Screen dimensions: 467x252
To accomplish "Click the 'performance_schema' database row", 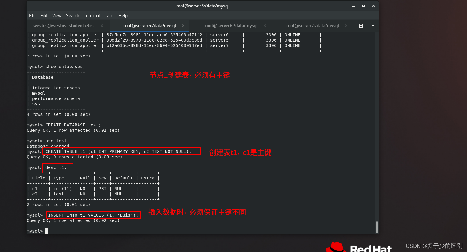I will tap(56, 98).
